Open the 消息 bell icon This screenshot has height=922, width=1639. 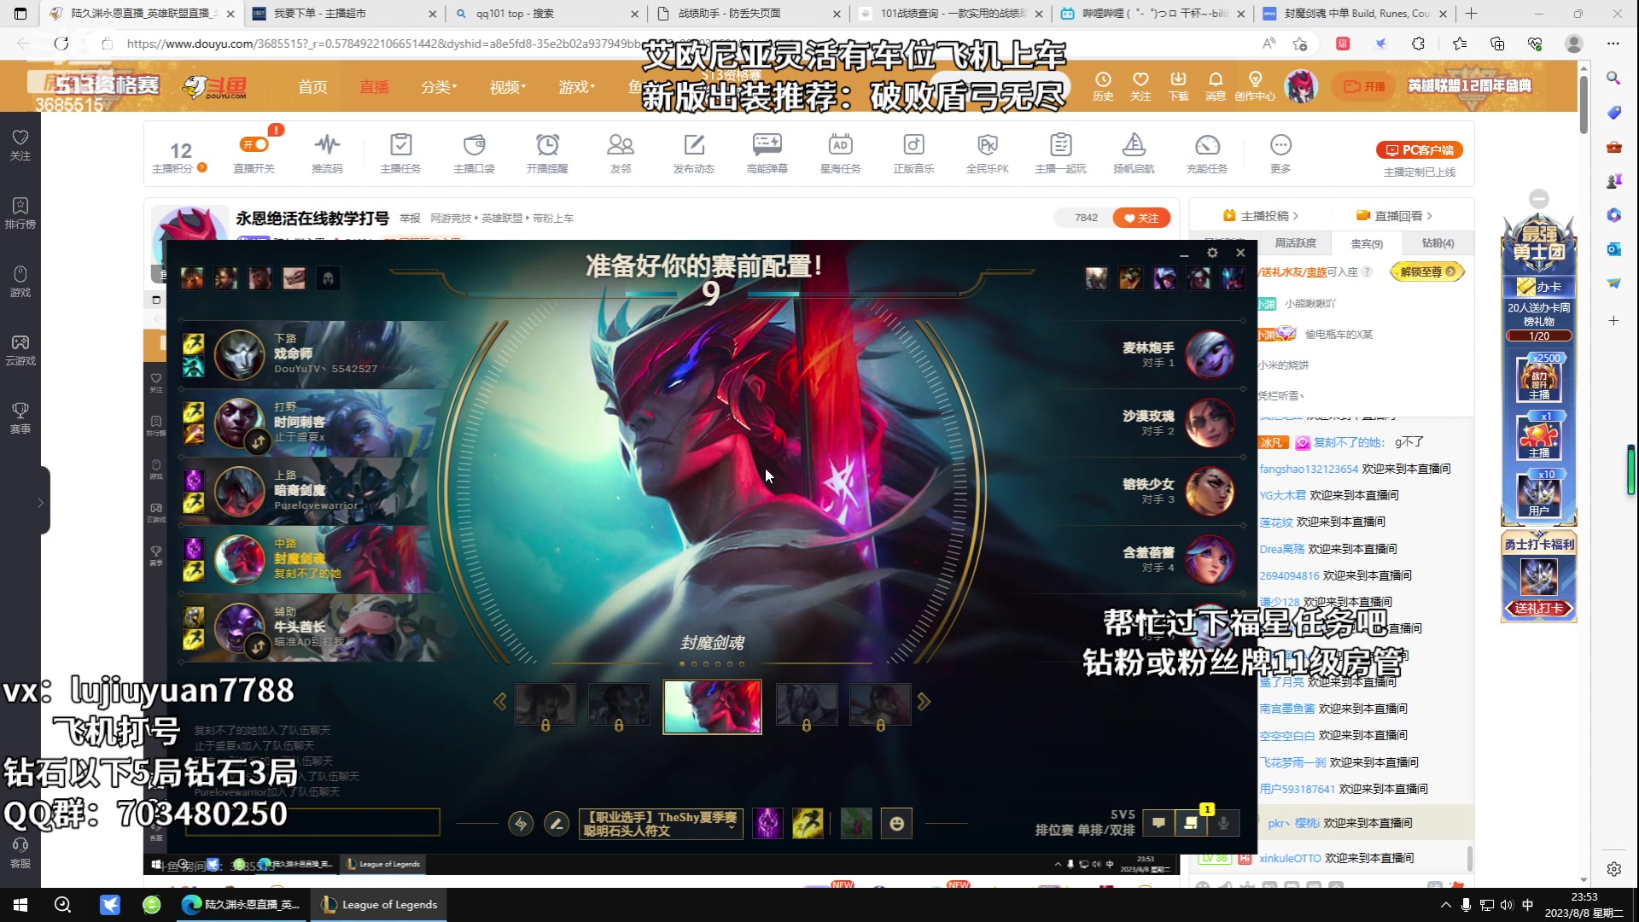tap(1216, 85)
